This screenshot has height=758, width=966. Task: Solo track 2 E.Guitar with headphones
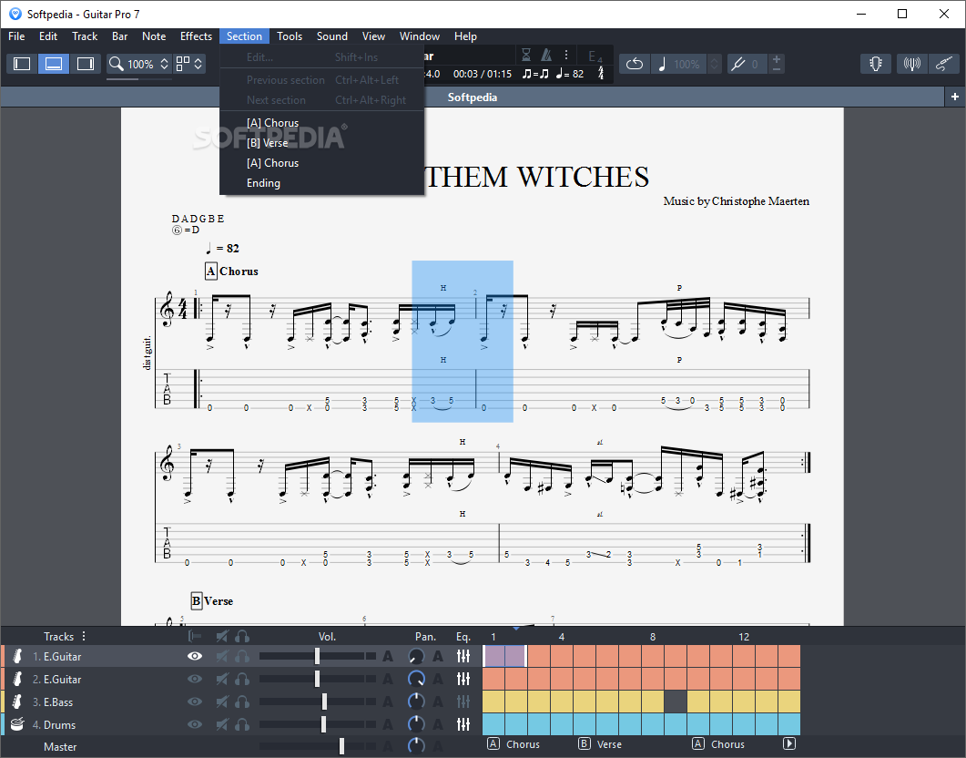point(242,679)
